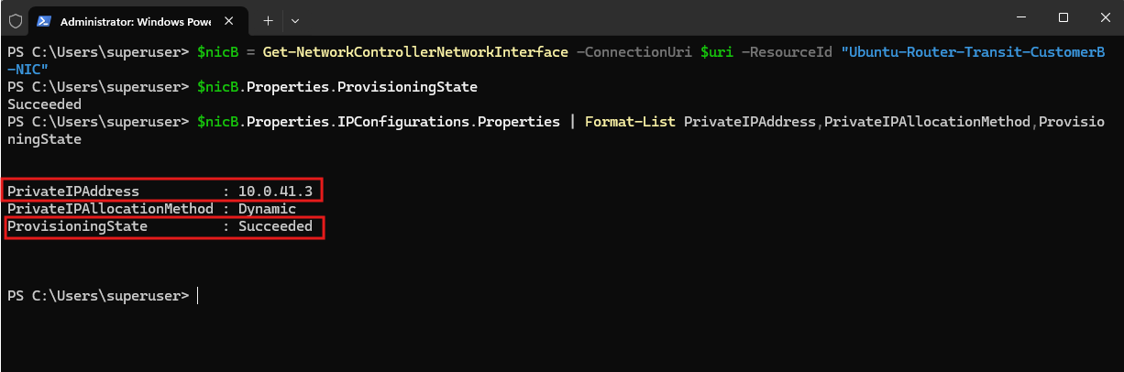
Task: Click the PowerShell icon on the tab
Action: pyautogui.click(x=44, y=20)
